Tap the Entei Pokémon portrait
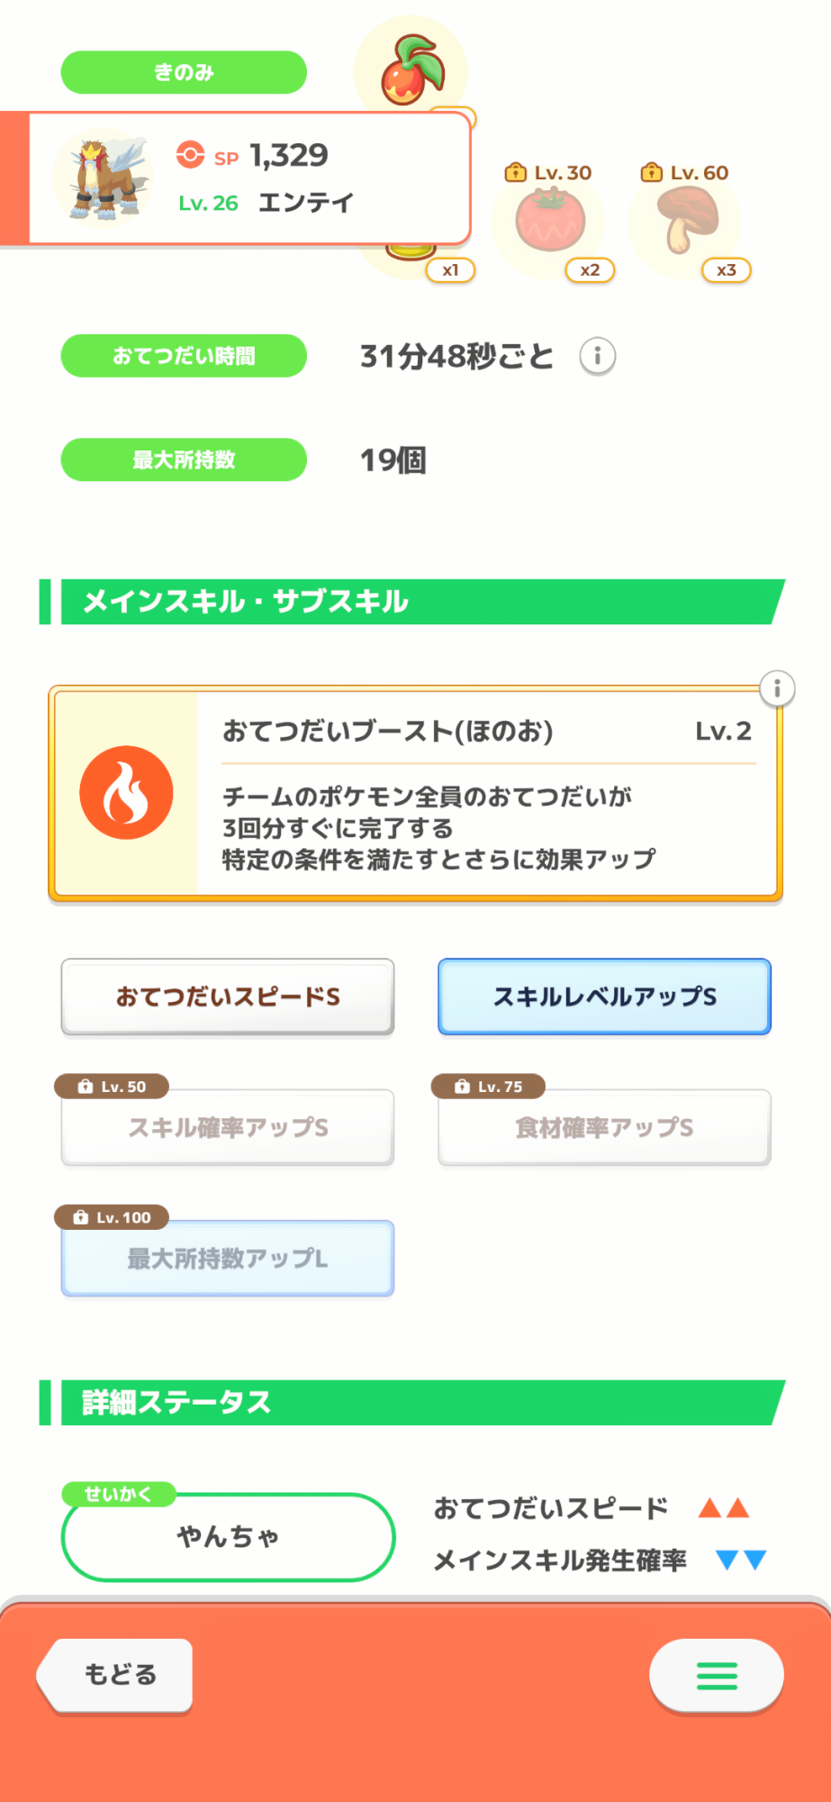 [x=104, y=177]
